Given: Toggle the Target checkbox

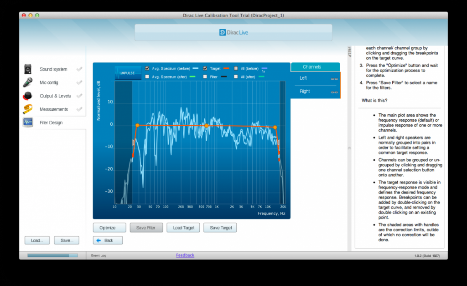Looking at the screenshot, I should pyautogui.click(x=205, y=68).
